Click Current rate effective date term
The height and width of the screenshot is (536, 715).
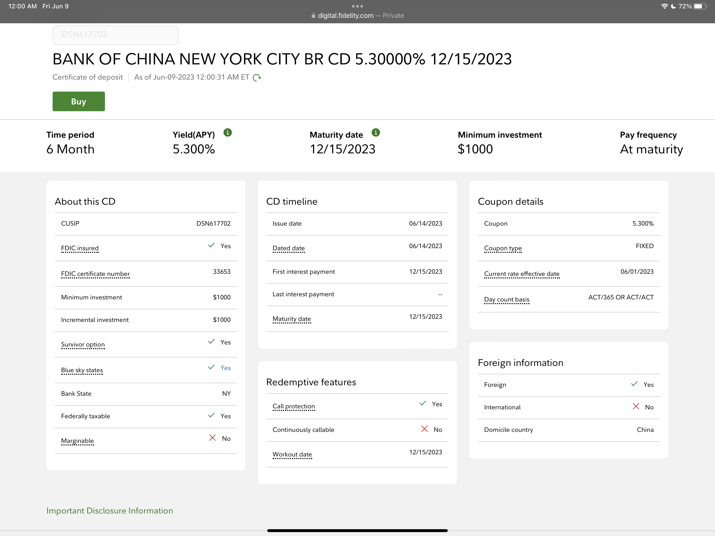[522, 274]
